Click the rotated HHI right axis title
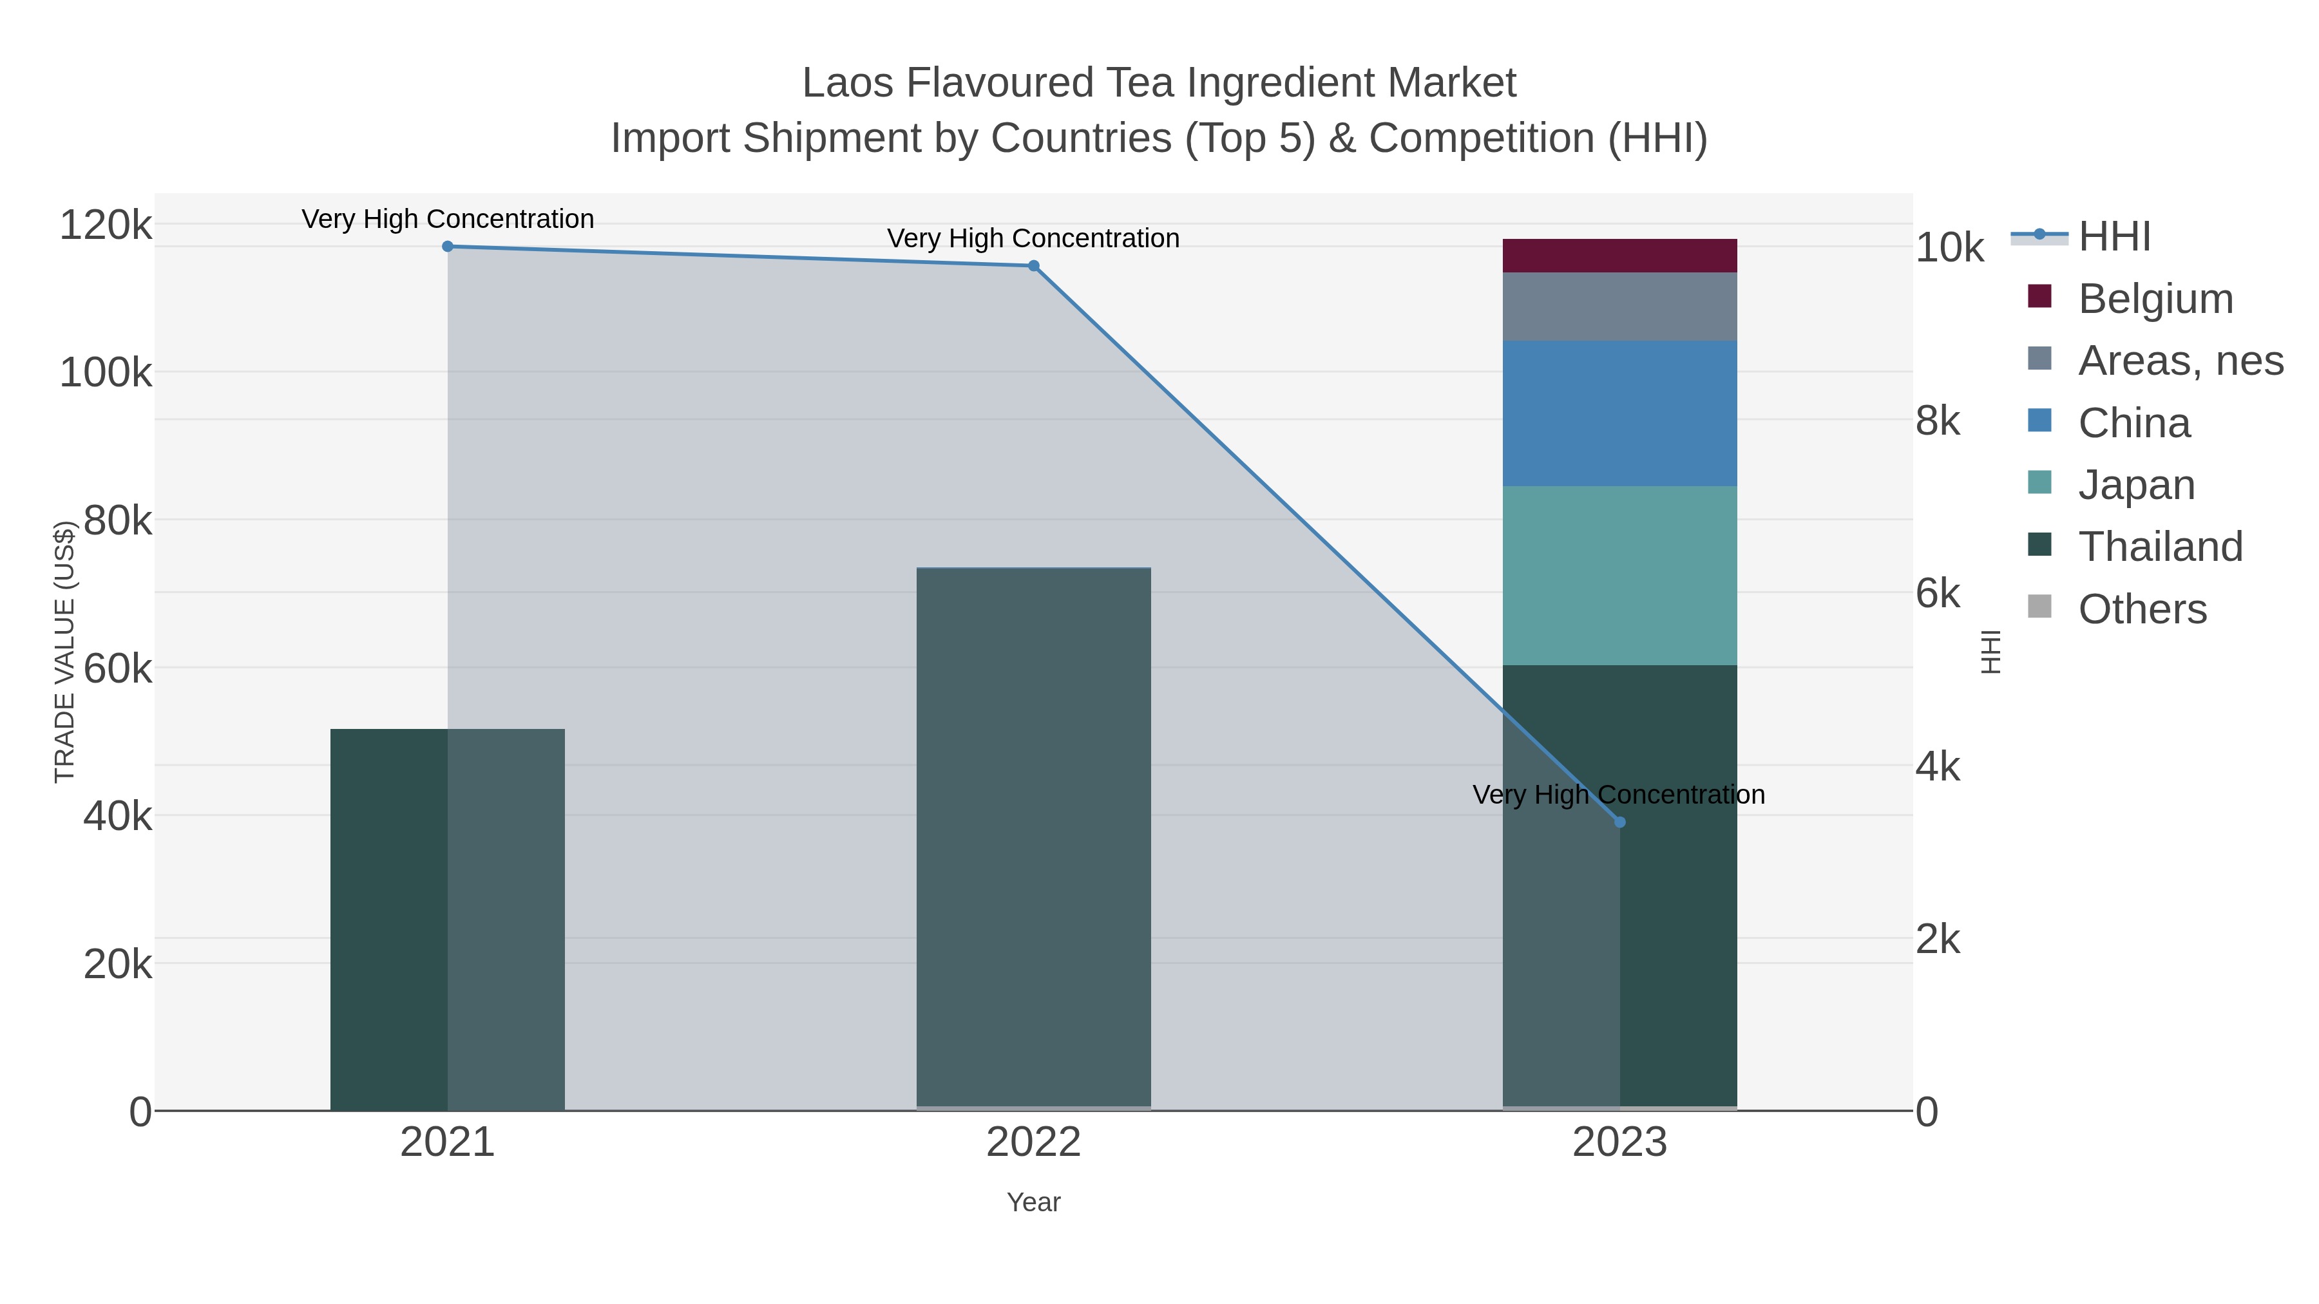The image size is (2319, 1304). 1990,652
